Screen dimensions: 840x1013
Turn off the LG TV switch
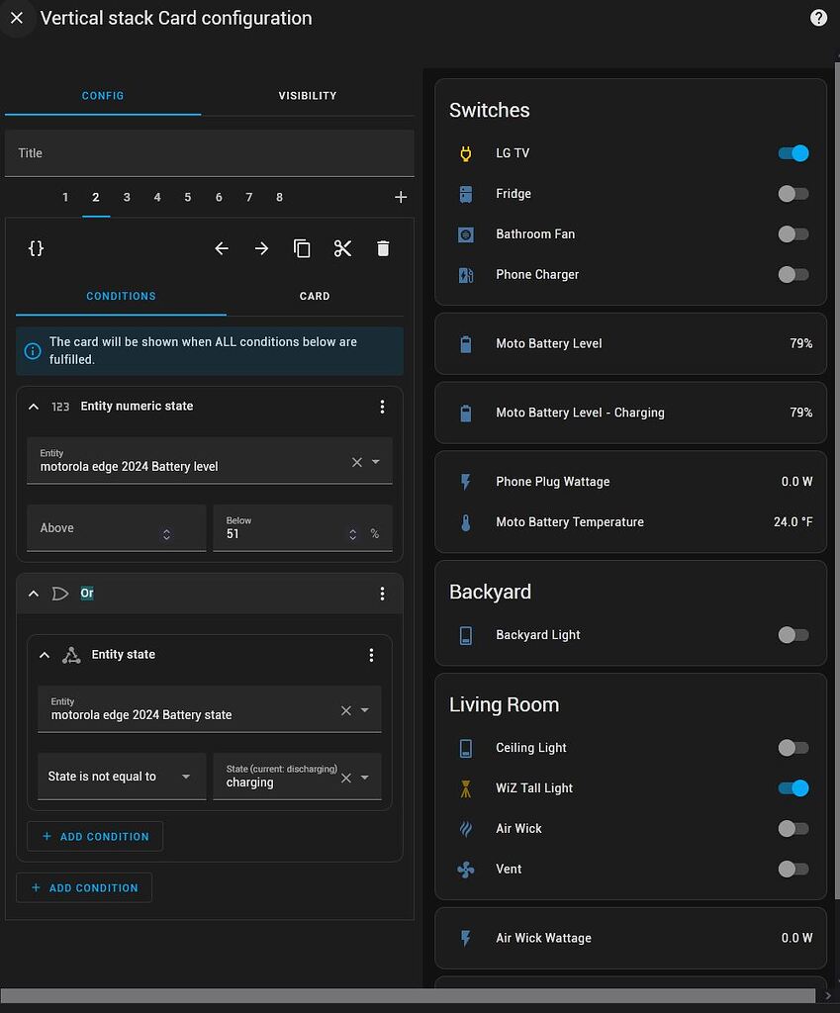point(793,152)
